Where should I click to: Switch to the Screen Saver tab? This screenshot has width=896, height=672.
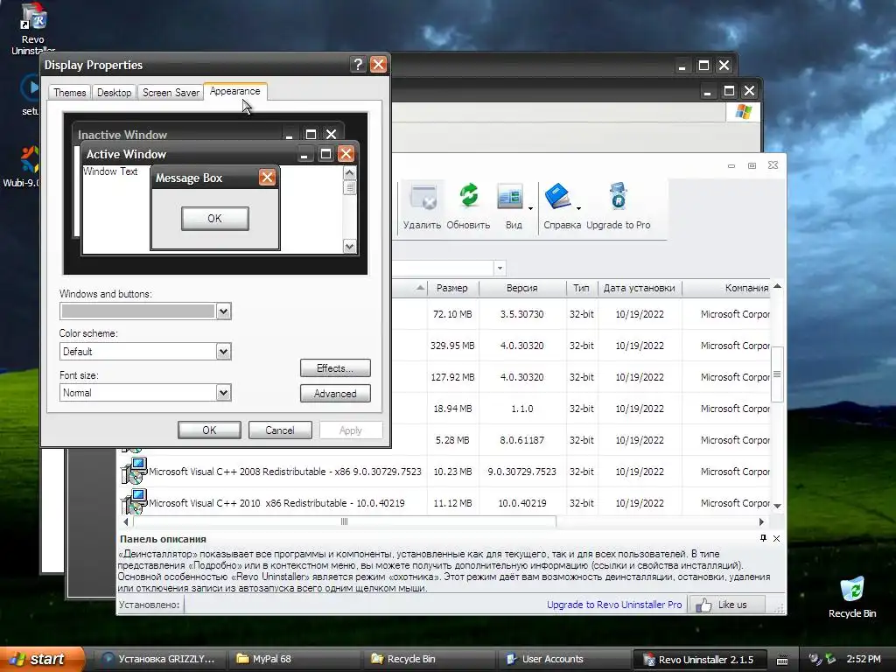tap(171, 93)
